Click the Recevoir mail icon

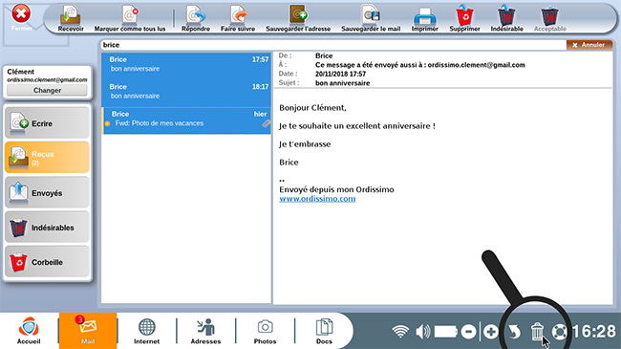click(x=71, y=18)
